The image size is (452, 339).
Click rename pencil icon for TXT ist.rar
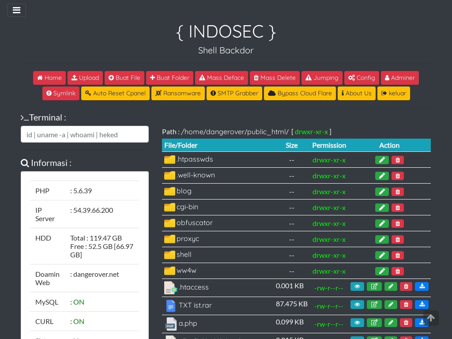391,305
